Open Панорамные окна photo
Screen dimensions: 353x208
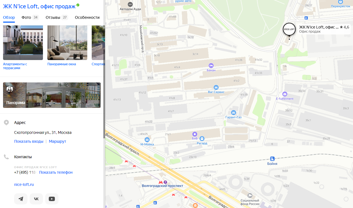point(67,43)
